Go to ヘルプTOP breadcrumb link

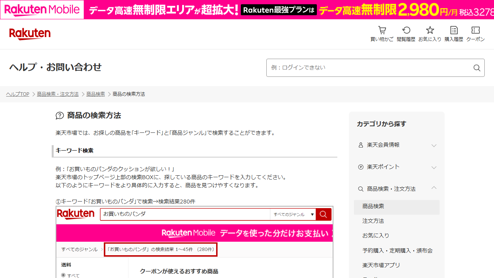click(18, 94)
